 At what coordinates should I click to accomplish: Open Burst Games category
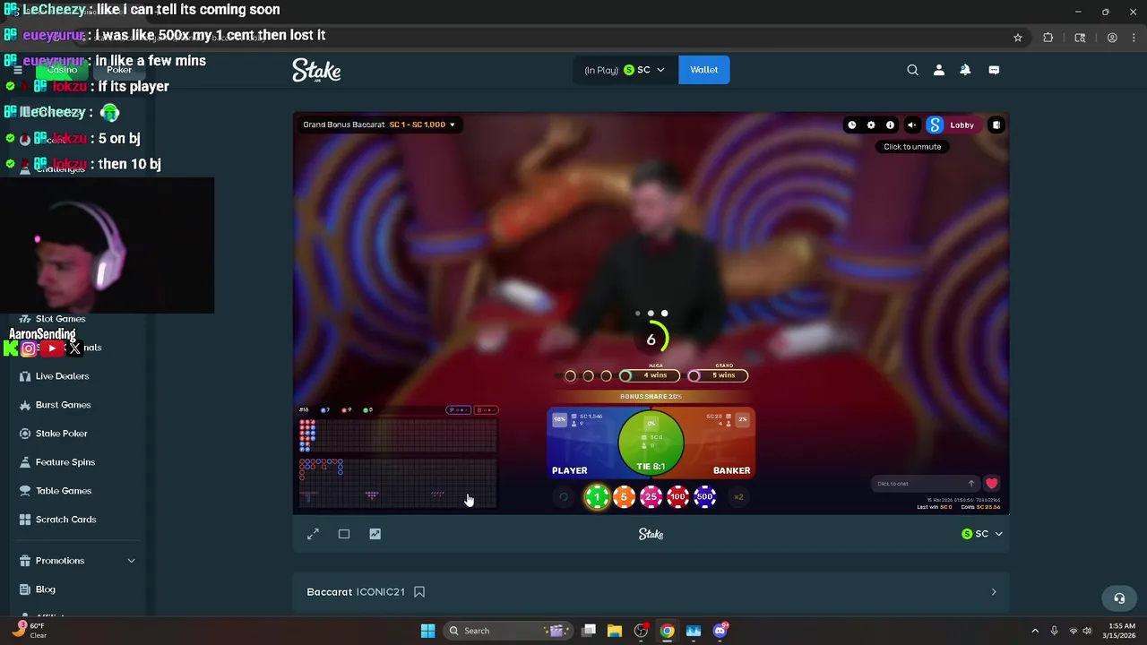[x=63, y=405]
